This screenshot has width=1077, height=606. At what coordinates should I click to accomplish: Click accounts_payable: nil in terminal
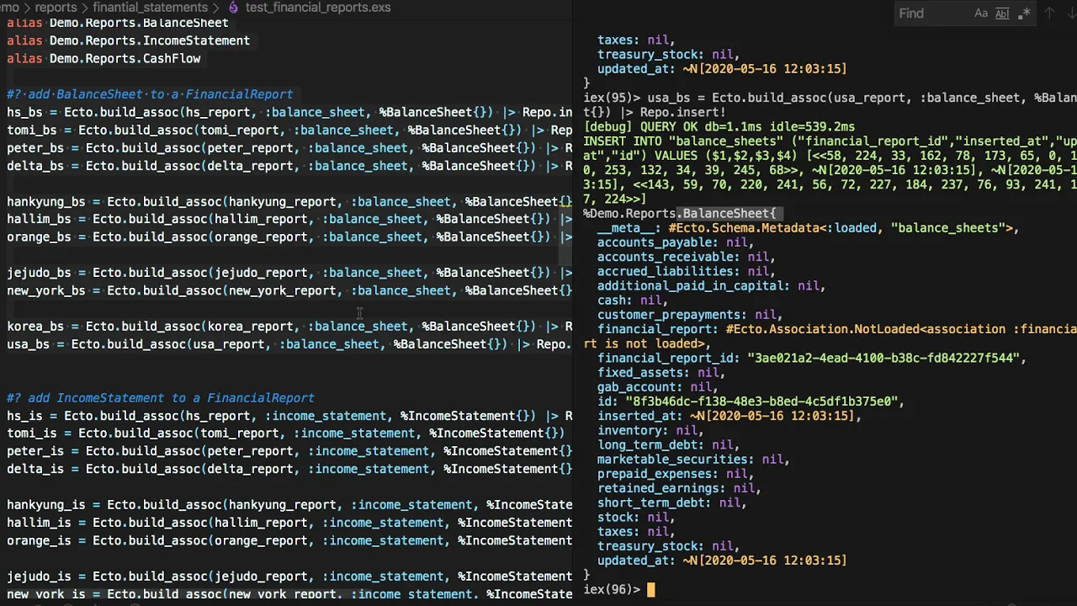675,242
